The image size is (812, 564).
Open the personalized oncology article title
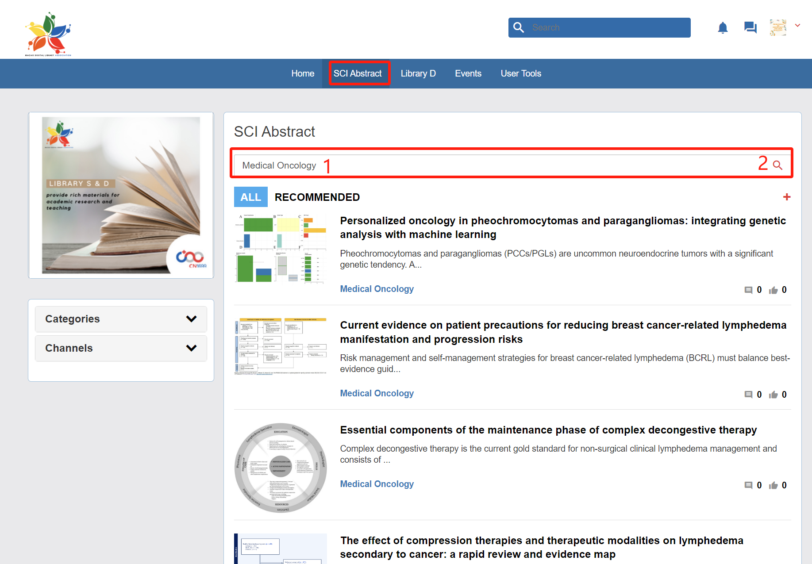(x=562, y=227)
